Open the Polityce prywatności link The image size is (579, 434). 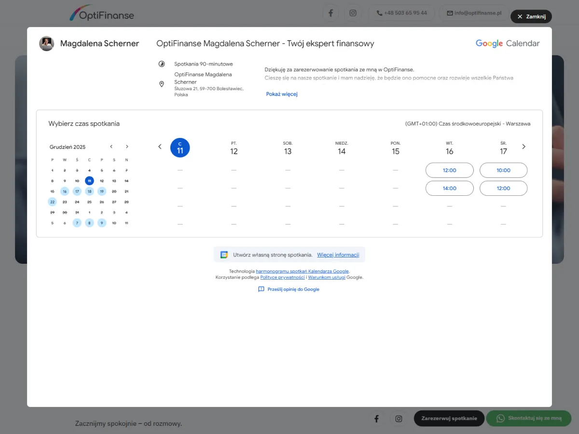point(282,277)
